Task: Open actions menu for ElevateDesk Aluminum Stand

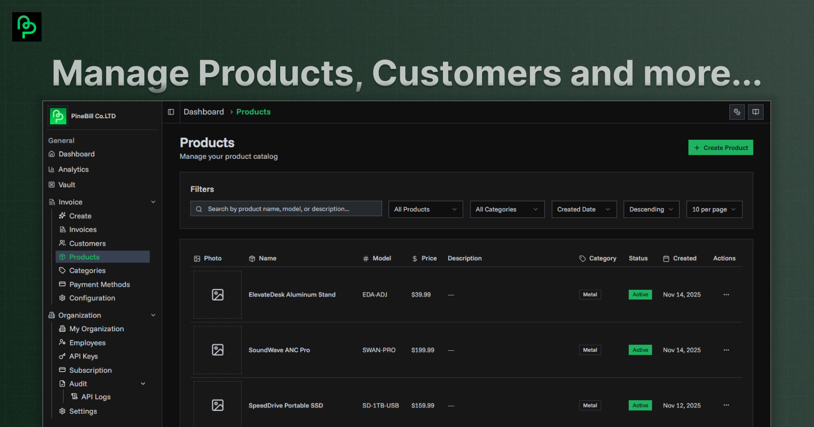Action: pyautogui.click(x=726, y=295)
